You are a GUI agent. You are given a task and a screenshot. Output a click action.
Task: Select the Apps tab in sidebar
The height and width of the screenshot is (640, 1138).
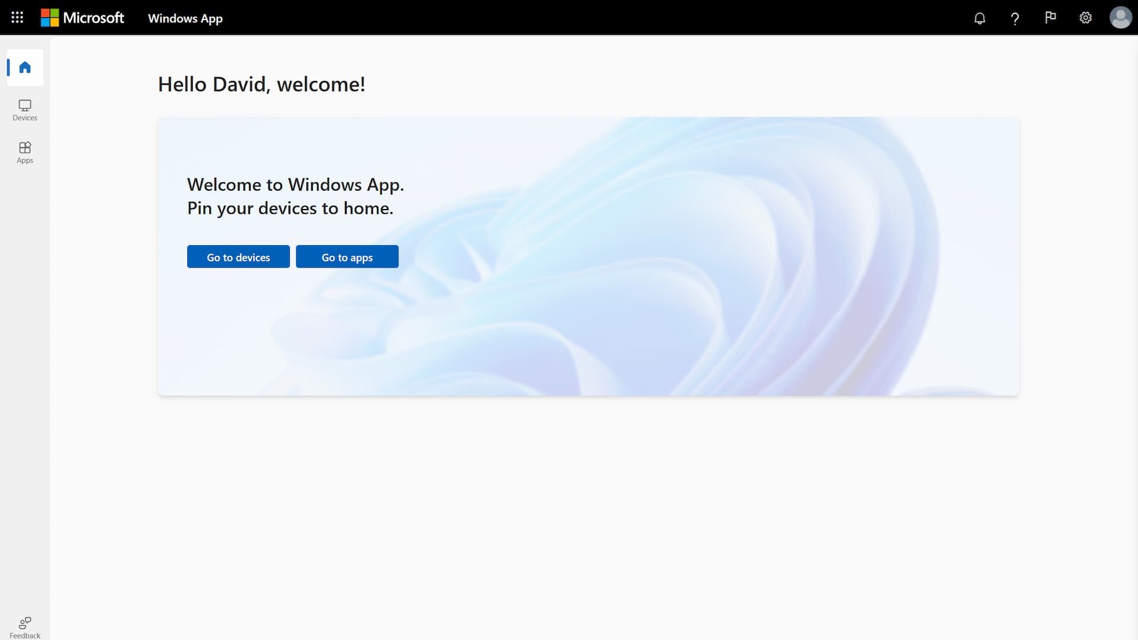(24, 152)
